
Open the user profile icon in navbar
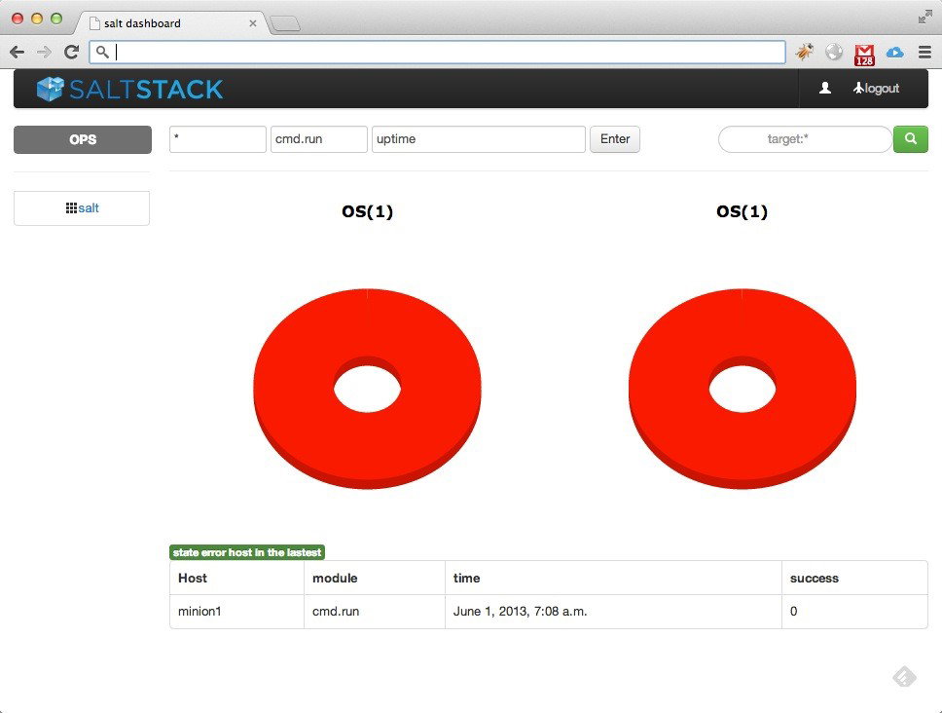point(826,88)
